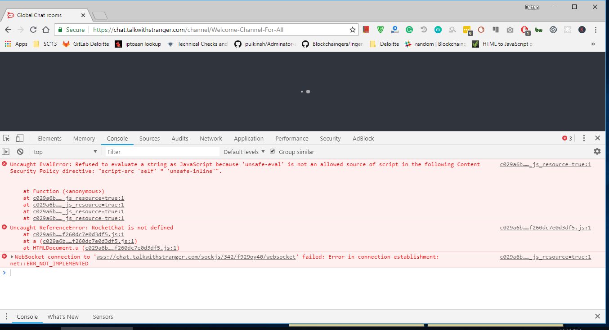Open the Default levels dropdown
This screenshot has width=609, height=330.
click(243, 152)
